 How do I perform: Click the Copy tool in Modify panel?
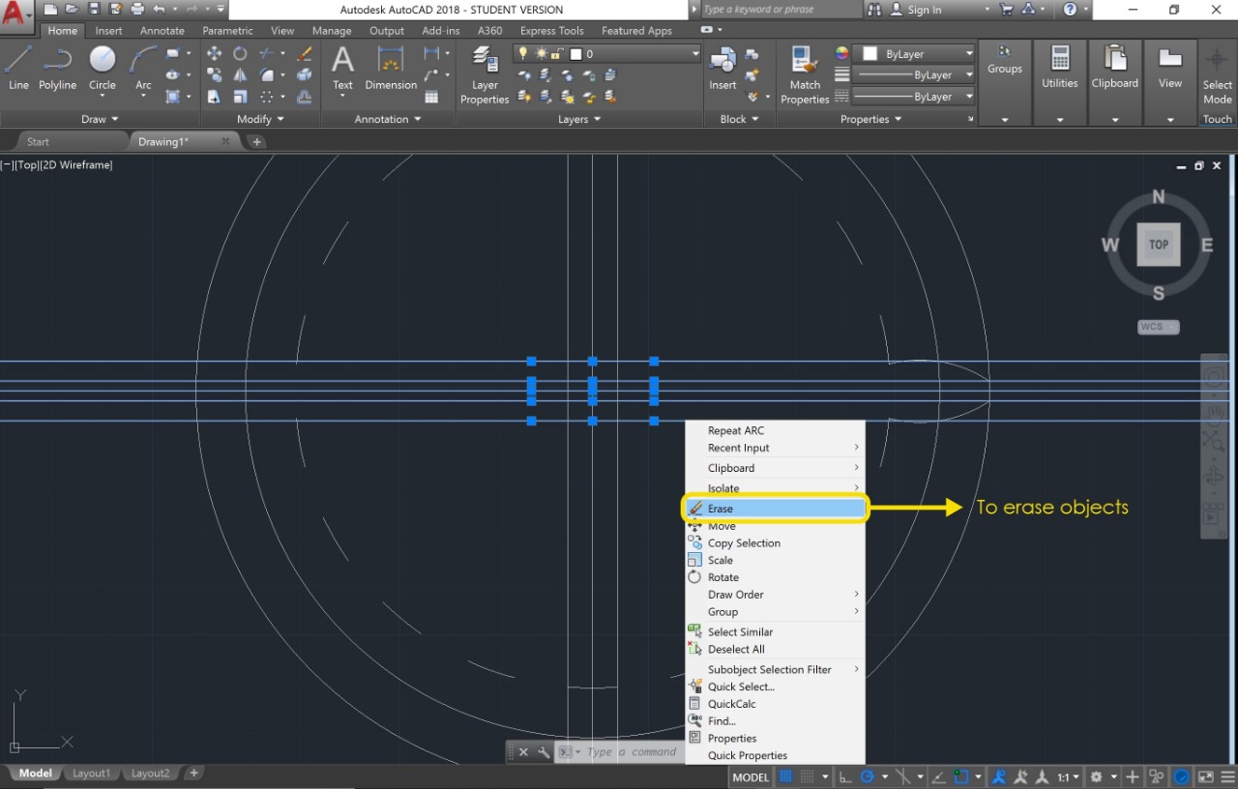[214, 74]
